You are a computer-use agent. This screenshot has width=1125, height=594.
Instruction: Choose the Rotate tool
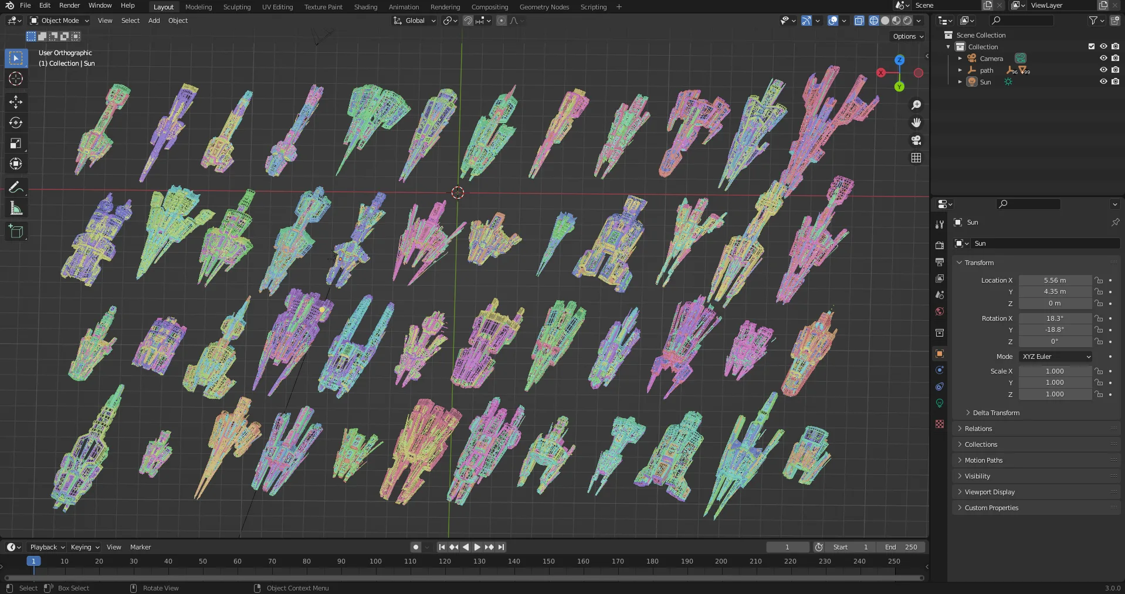coord(16,123)
